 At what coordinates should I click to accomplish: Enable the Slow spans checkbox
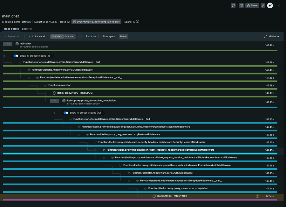[100, 36]
